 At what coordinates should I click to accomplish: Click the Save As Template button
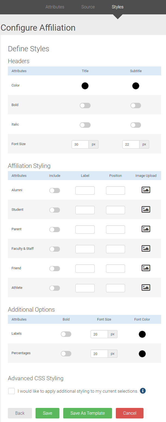(x=87, y=413)
